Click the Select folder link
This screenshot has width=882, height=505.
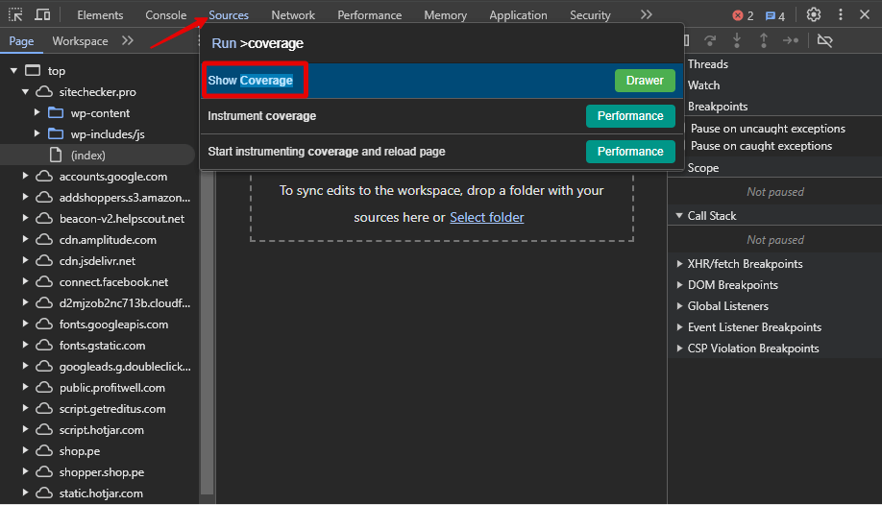pos(486,217)
